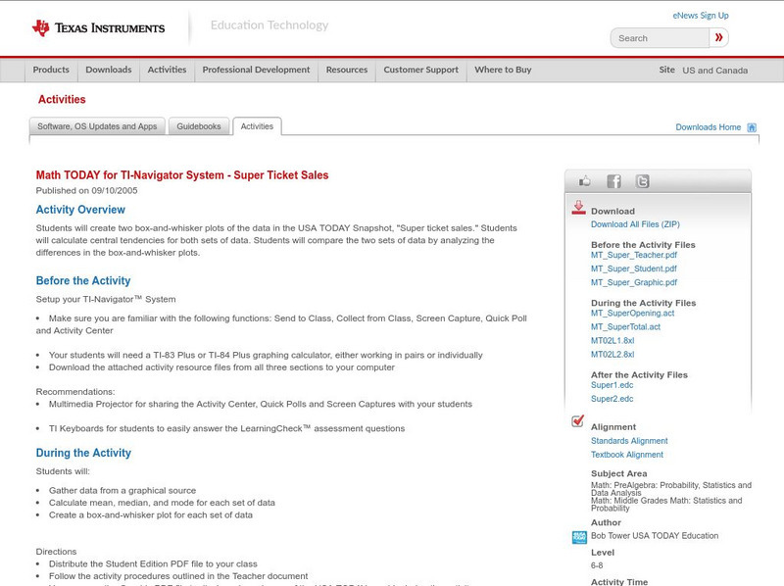
Task: Click the Published on 09/10/2005 text
Action: [86, 190]
